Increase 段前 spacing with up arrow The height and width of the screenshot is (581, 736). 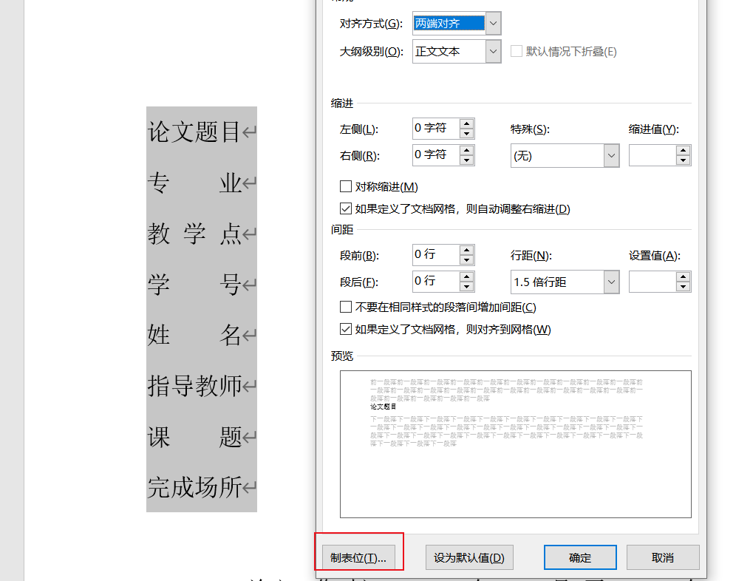click(x=466, y=250)
